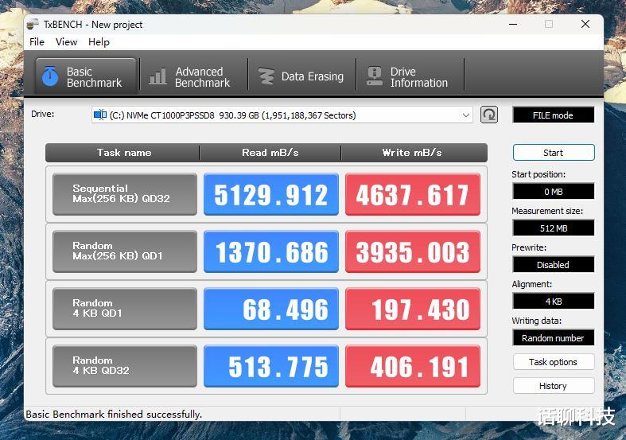
Task: Click the FILE mode button
Action: pyautogui.click(x=553, y=115)
